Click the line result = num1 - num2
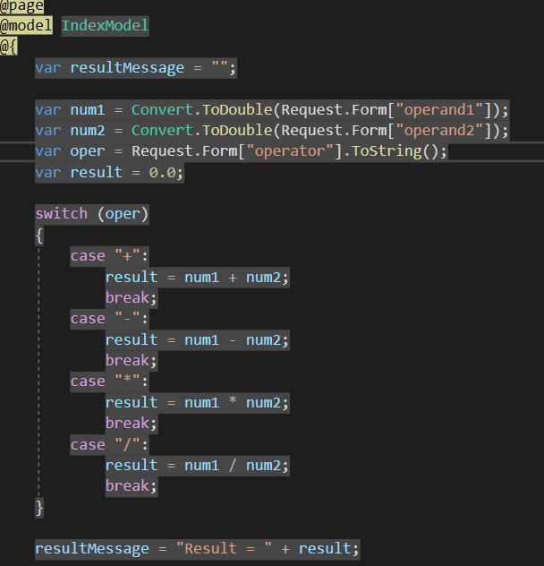This screenshot has height=566, width=544. point(198,340)
